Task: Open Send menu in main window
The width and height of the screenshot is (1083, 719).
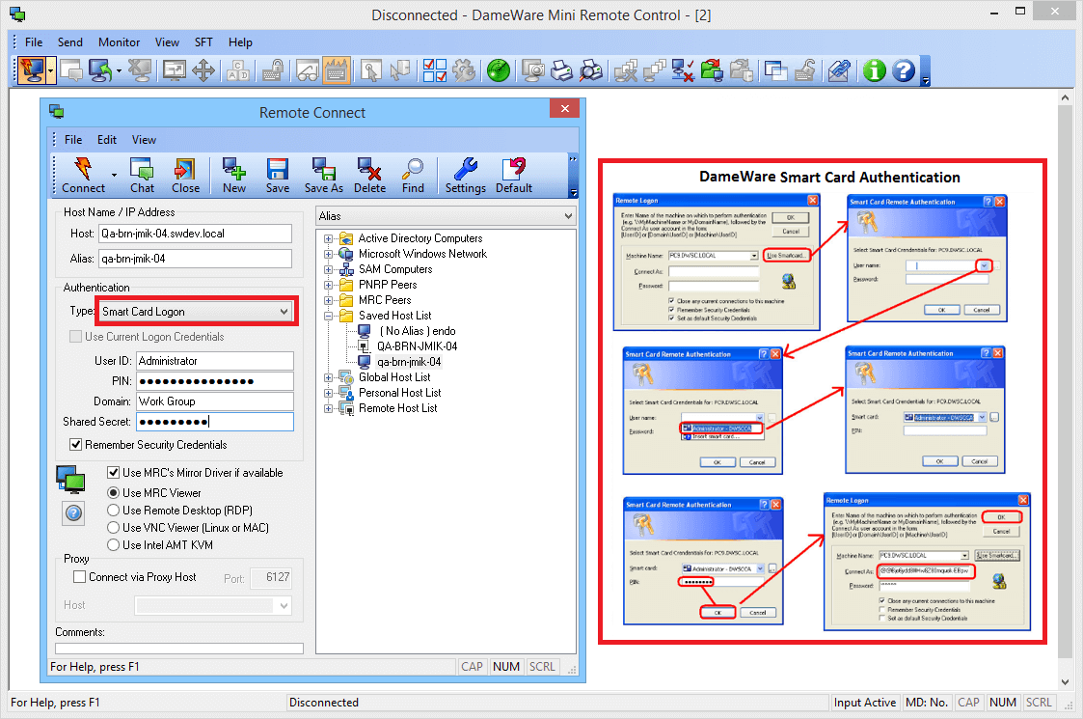Action: pos(69,42)
